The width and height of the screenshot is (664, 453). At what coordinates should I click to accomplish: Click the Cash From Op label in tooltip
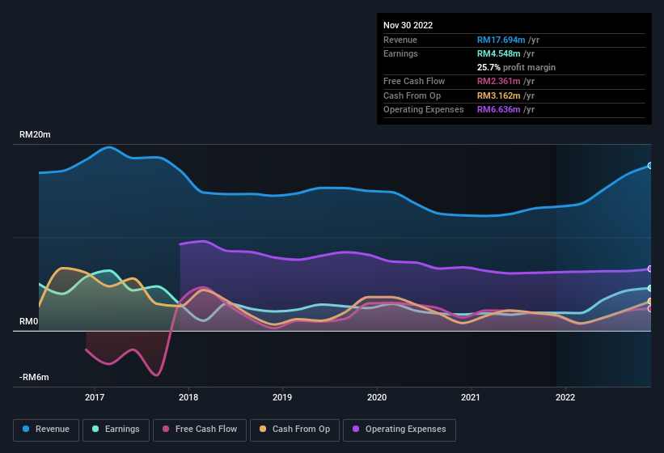[412, 95]
